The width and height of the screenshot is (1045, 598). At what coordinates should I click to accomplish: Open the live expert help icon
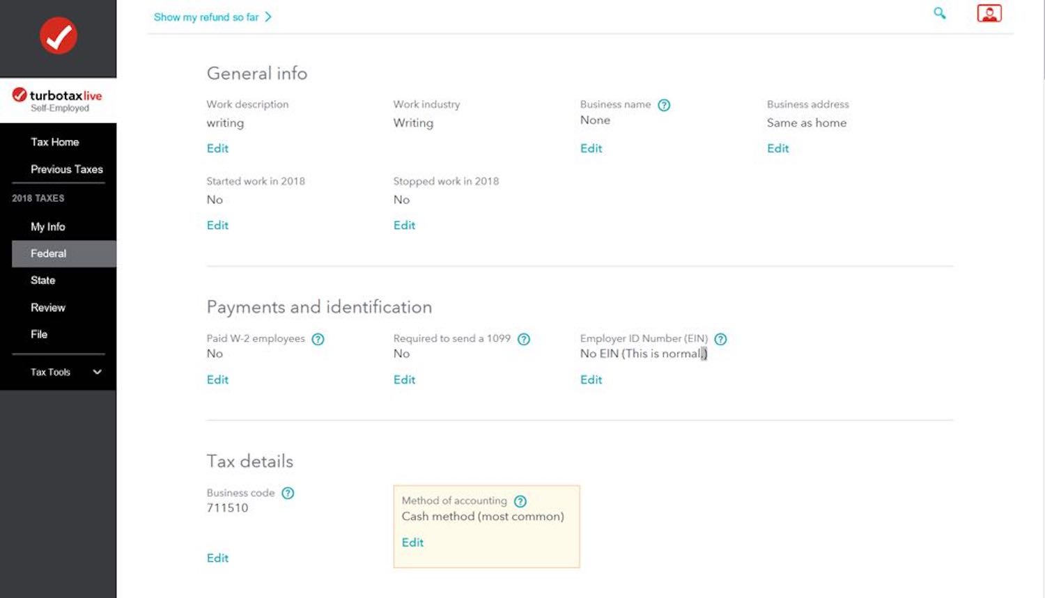click(989, 13)
